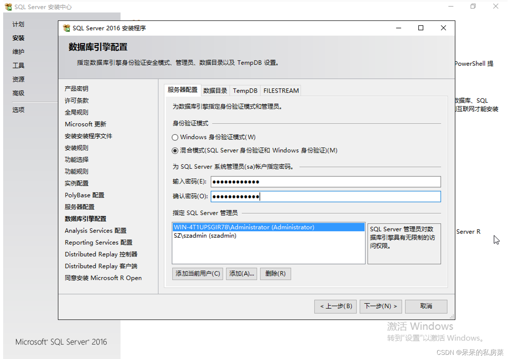Minimize the SQL Server 2016 setup window
Screen dimensions: 509x359
398,28
